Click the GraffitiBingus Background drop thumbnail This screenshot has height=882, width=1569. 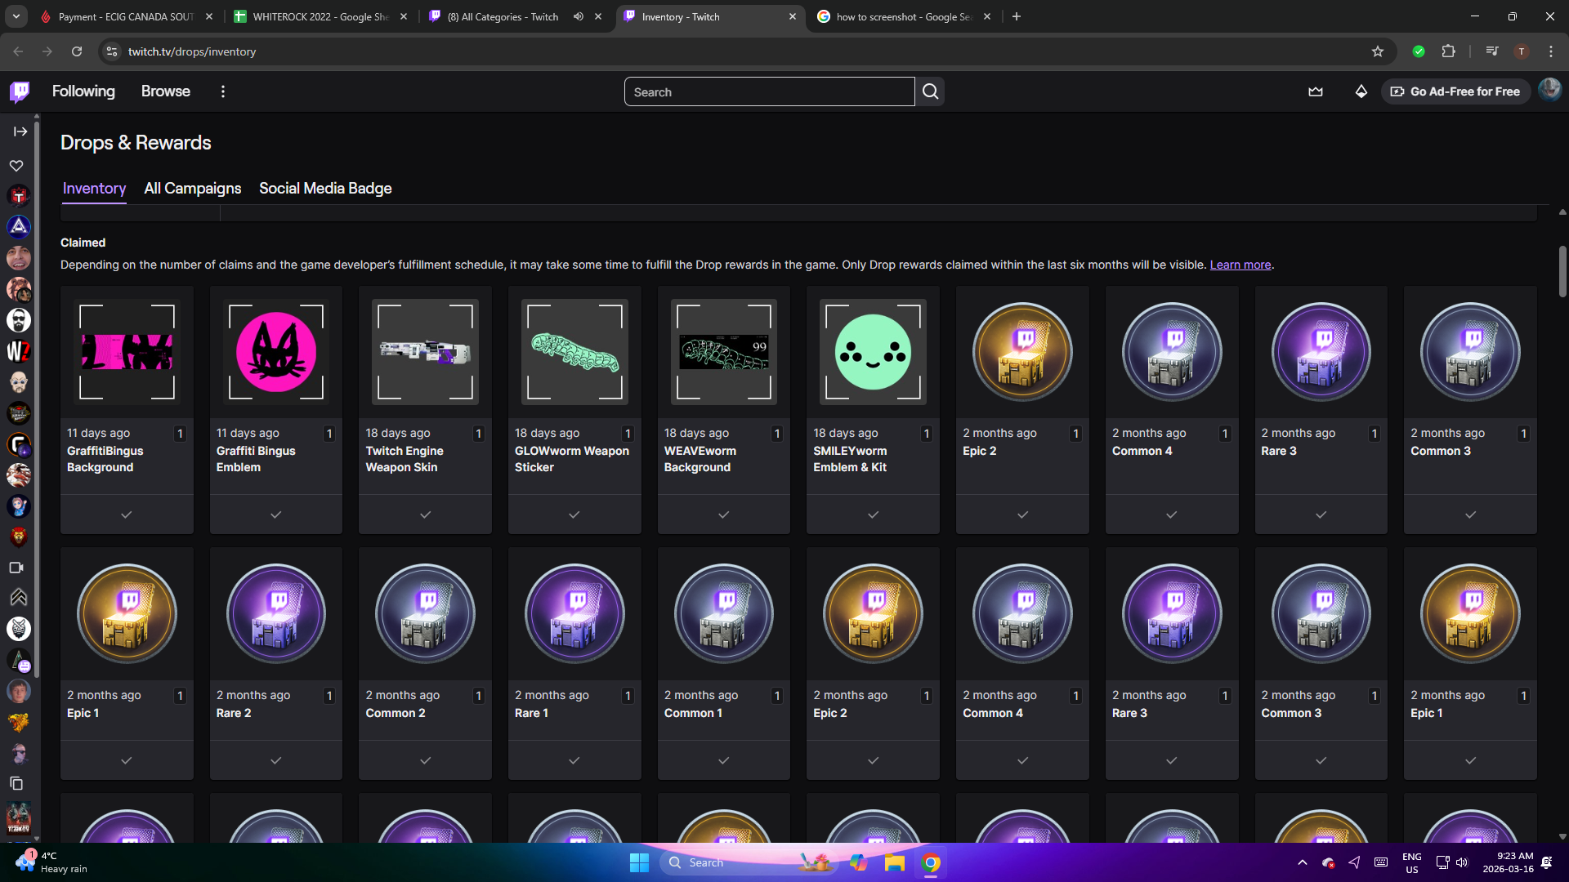[127, 352]
